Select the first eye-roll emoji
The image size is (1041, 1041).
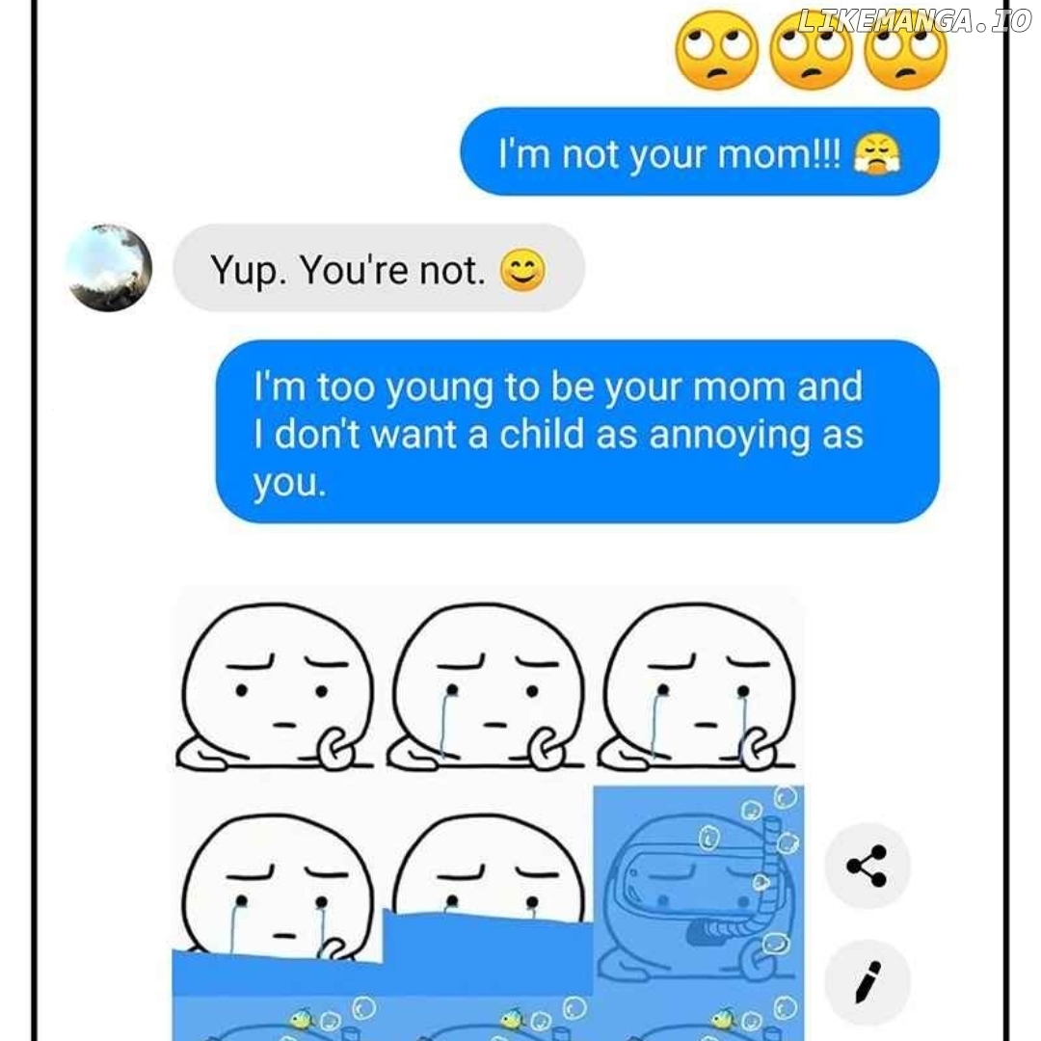click(x=716, y=50)
